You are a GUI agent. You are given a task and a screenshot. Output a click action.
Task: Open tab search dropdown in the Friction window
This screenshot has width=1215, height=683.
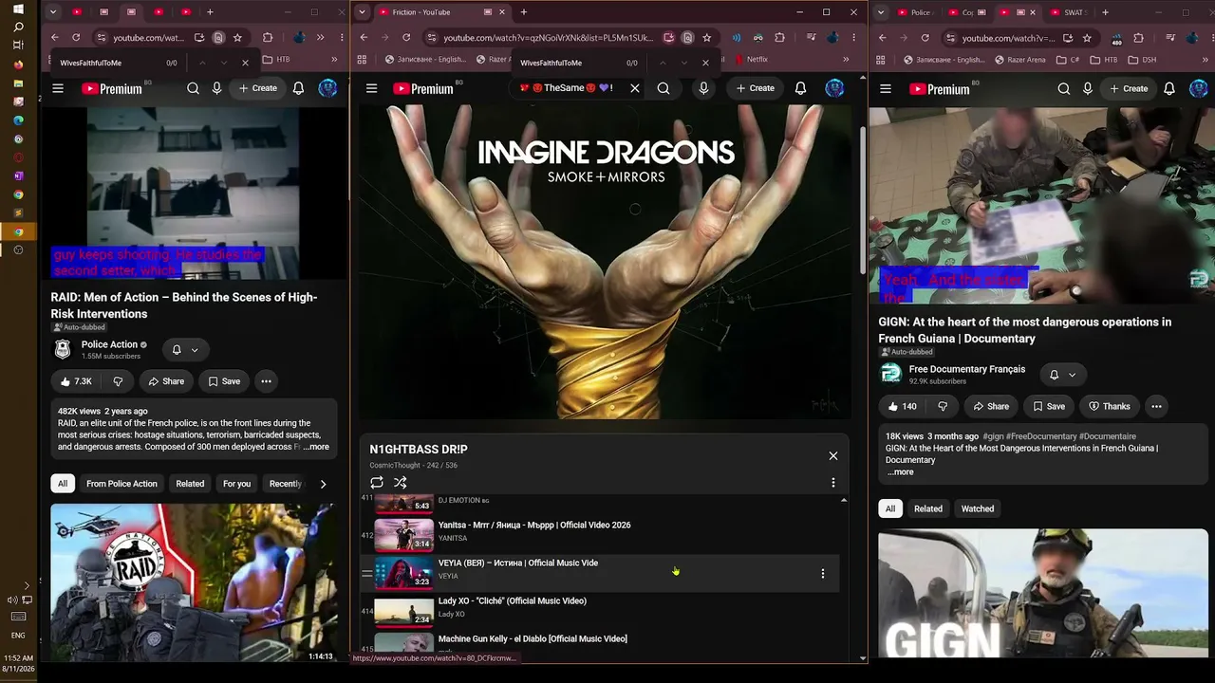pos(362,12)
